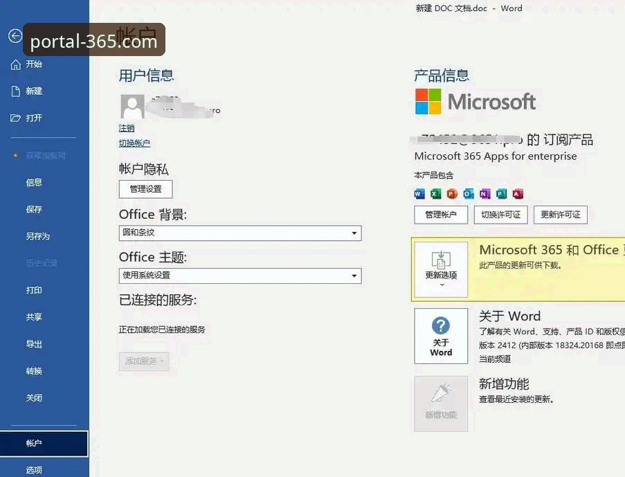
Task: Open the Office 主题 dropdown
Action: coord(240,276)
